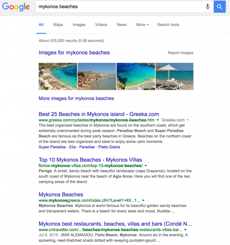Viewport: 230px width, 245px height.
Task: Click the Google logo
Action: [16, 7]
